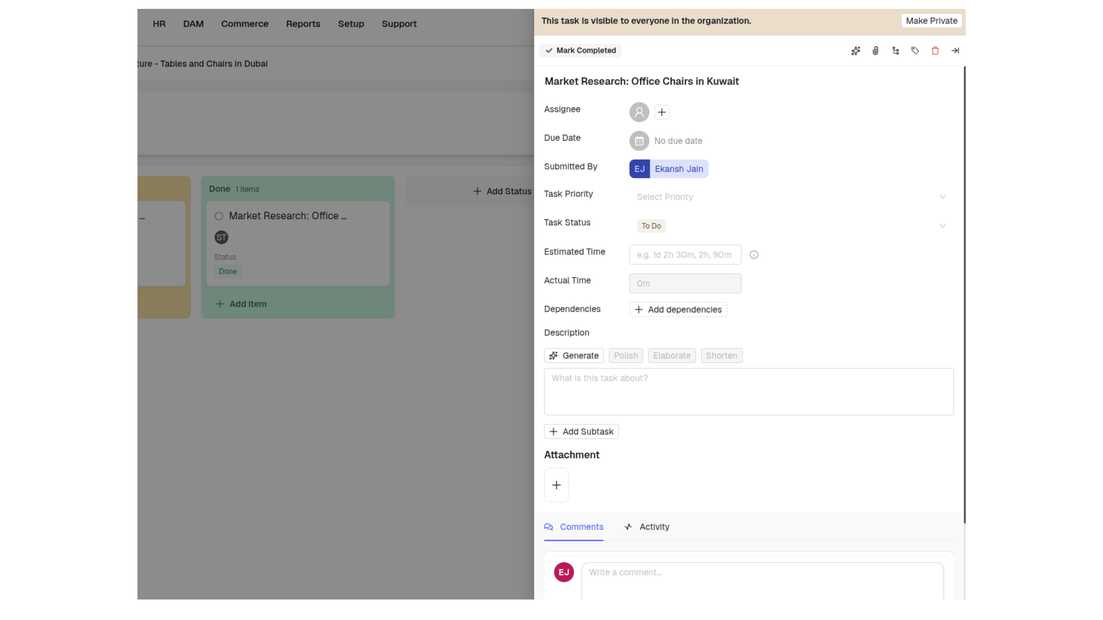Click the Polish button
1103x620 pixels.
click(x=626, y=356)
